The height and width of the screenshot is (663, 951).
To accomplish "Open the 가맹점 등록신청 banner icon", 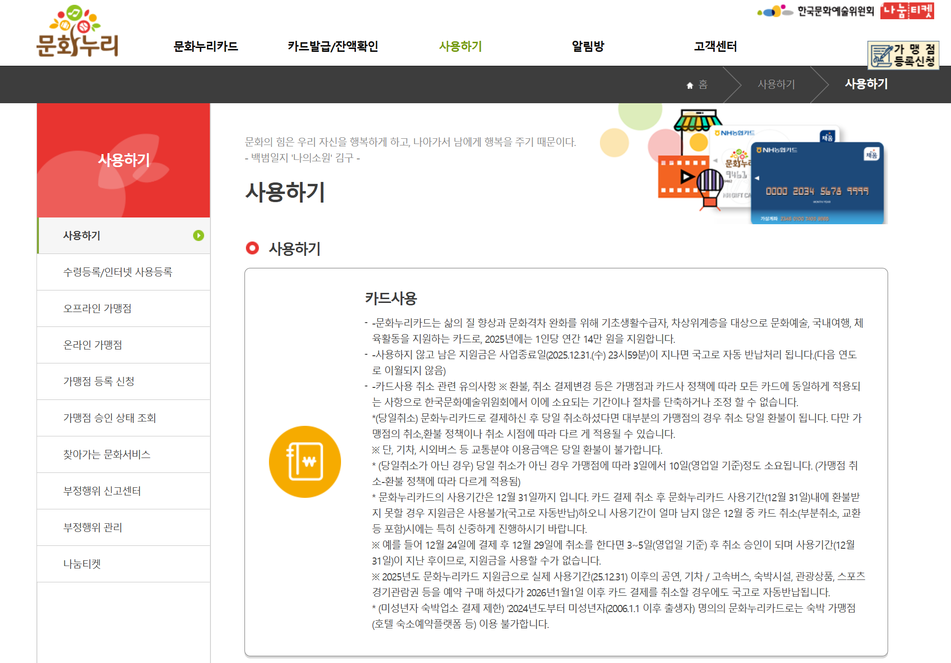I will click(903, 55).
